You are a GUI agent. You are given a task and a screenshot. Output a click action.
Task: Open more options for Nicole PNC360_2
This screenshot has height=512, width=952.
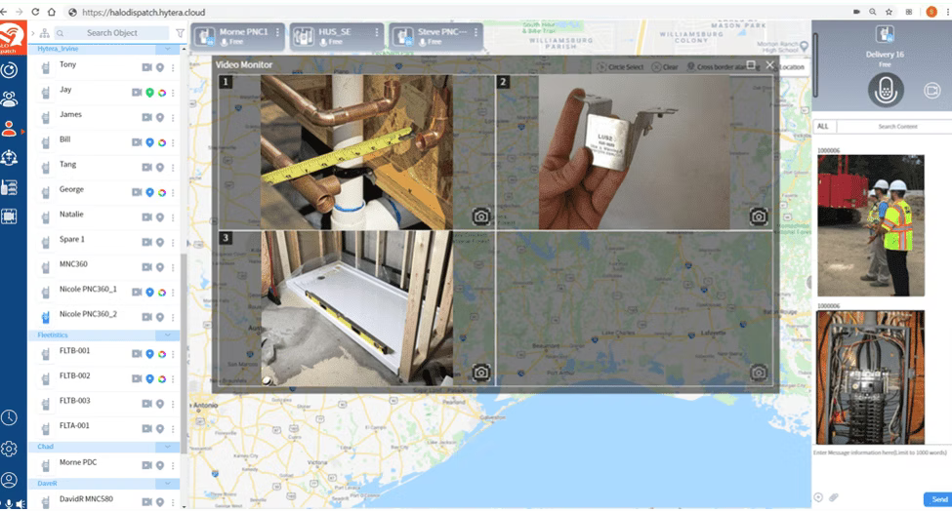[173, 317]
